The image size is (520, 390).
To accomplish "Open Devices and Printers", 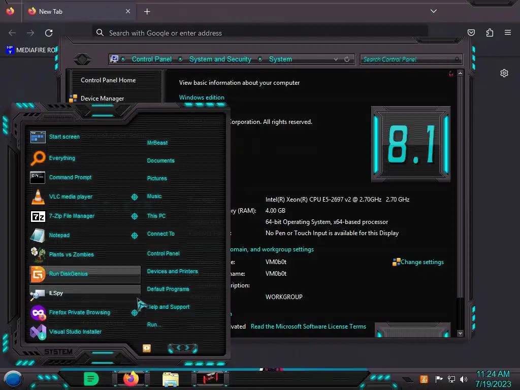I will coord(172,271).
